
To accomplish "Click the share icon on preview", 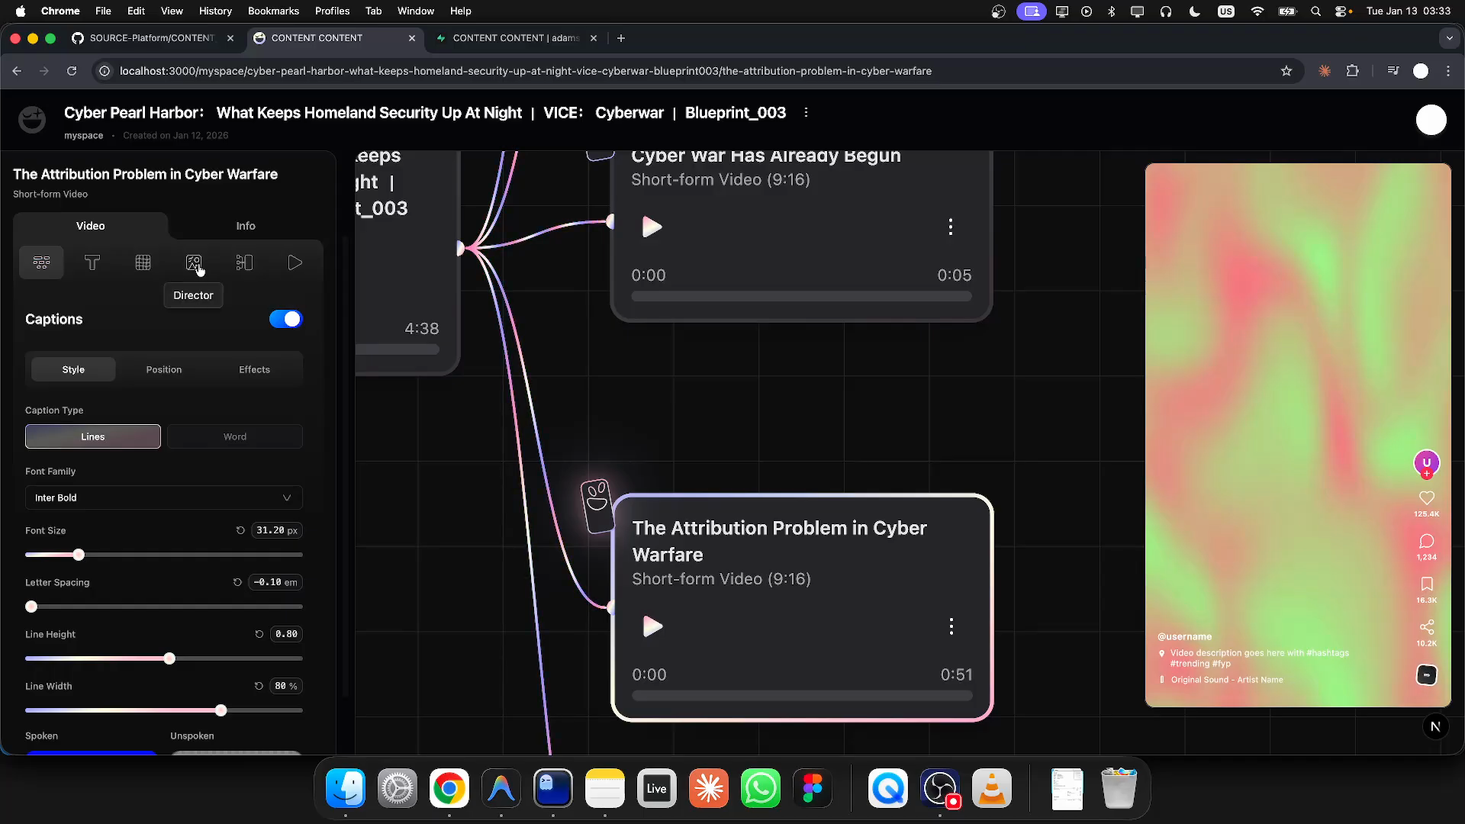I will point(1426,627).
